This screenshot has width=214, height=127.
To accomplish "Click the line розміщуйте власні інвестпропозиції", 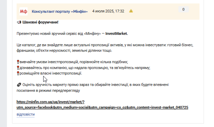I will [51, 73].
